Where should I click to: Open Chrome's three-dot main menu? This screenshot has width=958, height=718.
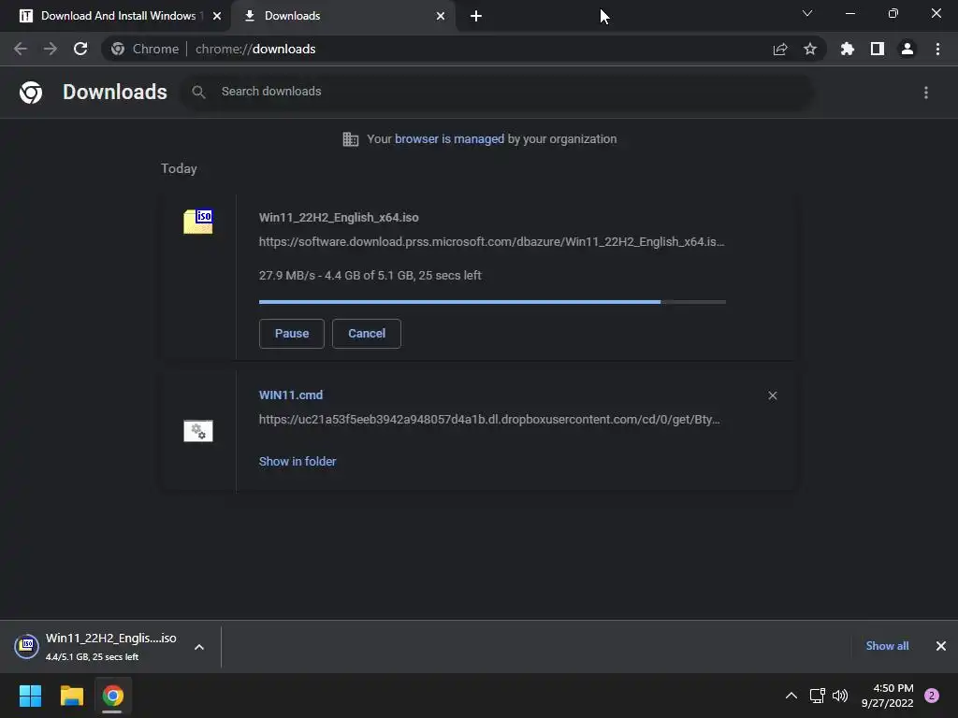[937, 49]
